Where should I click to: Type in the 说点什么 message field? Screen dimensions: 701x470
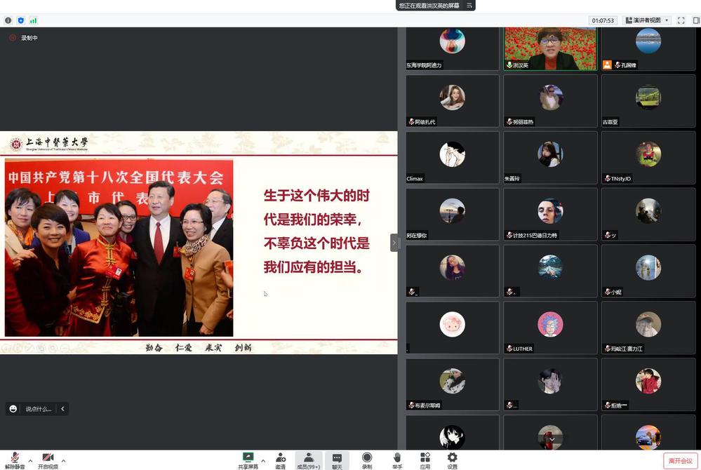[39, 409]
